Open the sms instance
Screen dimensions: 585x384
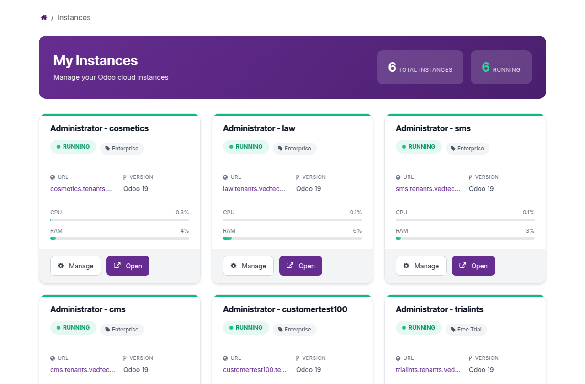pos(473,266)
